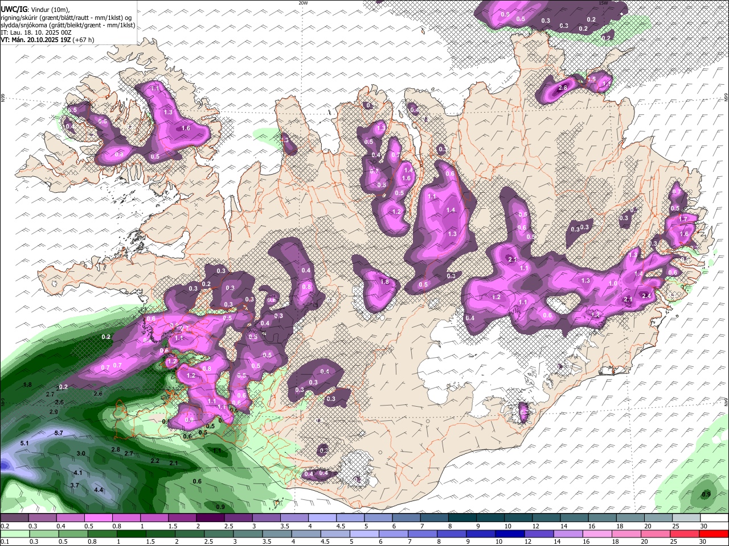Viewport: 729px width, 546px height.
Task: Click the dark green 1 mm rain swatch
Action: (126, 533)
